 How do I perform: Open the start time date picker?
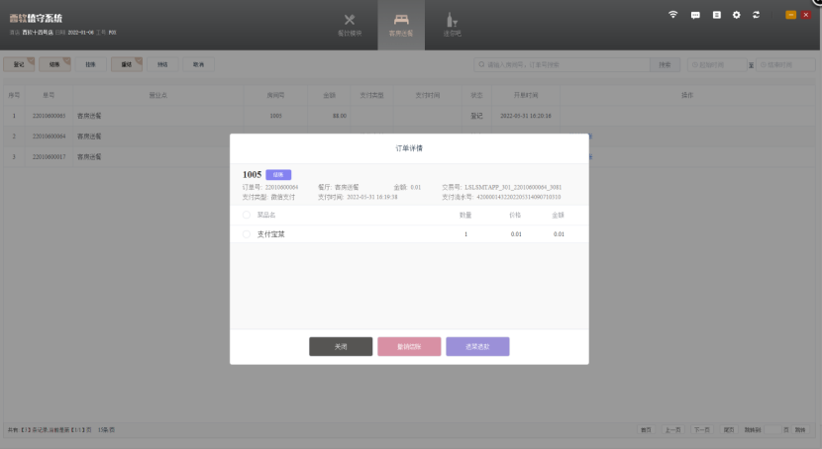click(716, 64)
